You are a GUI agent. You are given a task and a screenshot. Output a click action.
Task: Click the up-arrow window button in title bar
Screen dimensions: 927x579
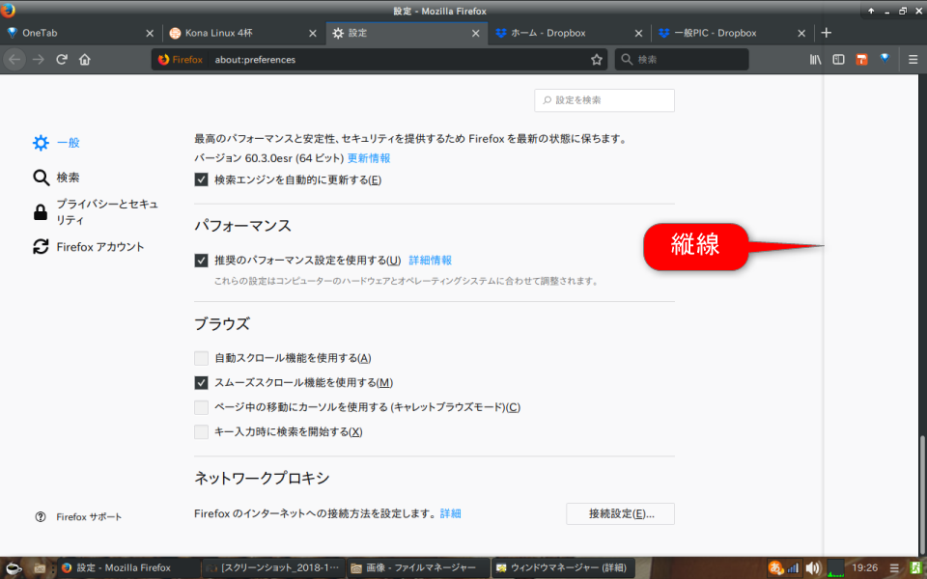pos(871,11)
